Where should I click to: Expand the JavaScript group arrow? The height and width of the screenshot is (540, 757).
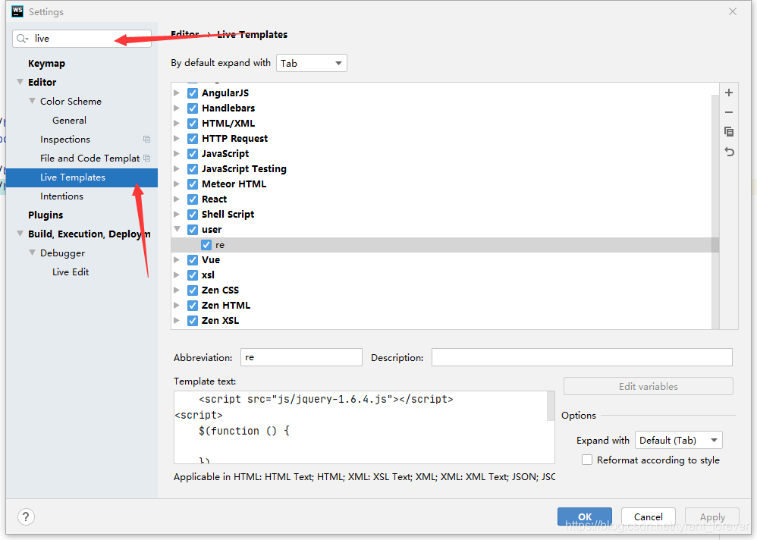177,153
